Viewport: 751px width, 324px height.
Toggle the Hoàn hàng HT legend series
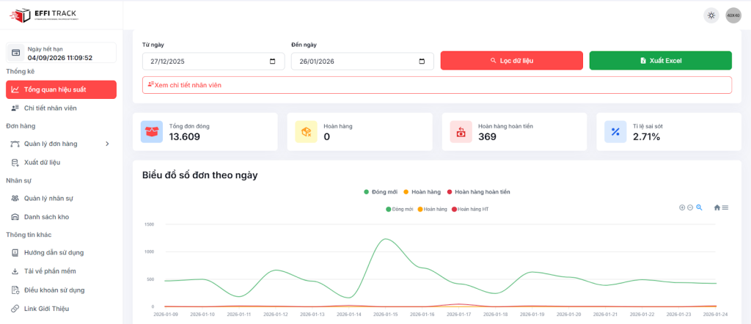click(471, 209)
